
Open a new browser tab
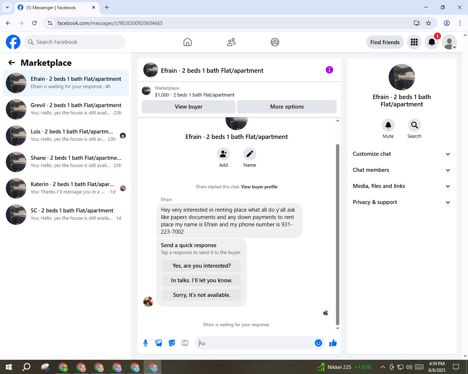[107, 7]
